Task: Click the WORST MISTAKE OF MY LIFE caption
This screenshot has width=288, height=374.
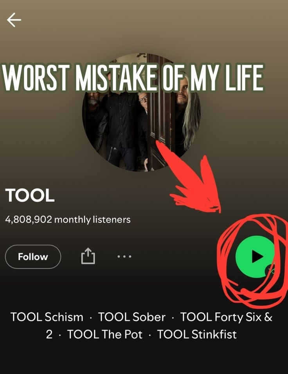Action: point(133,78)
